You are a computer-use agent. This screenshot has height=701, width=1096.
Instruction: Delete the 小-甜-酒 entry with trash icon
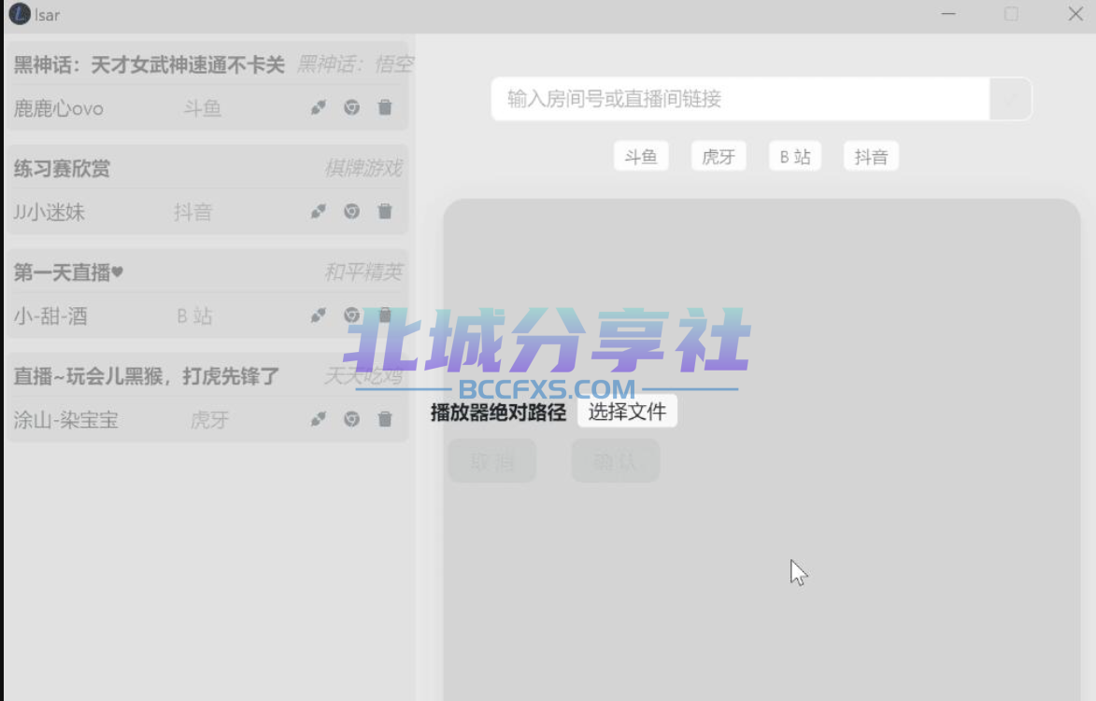(x=385, y=315)
